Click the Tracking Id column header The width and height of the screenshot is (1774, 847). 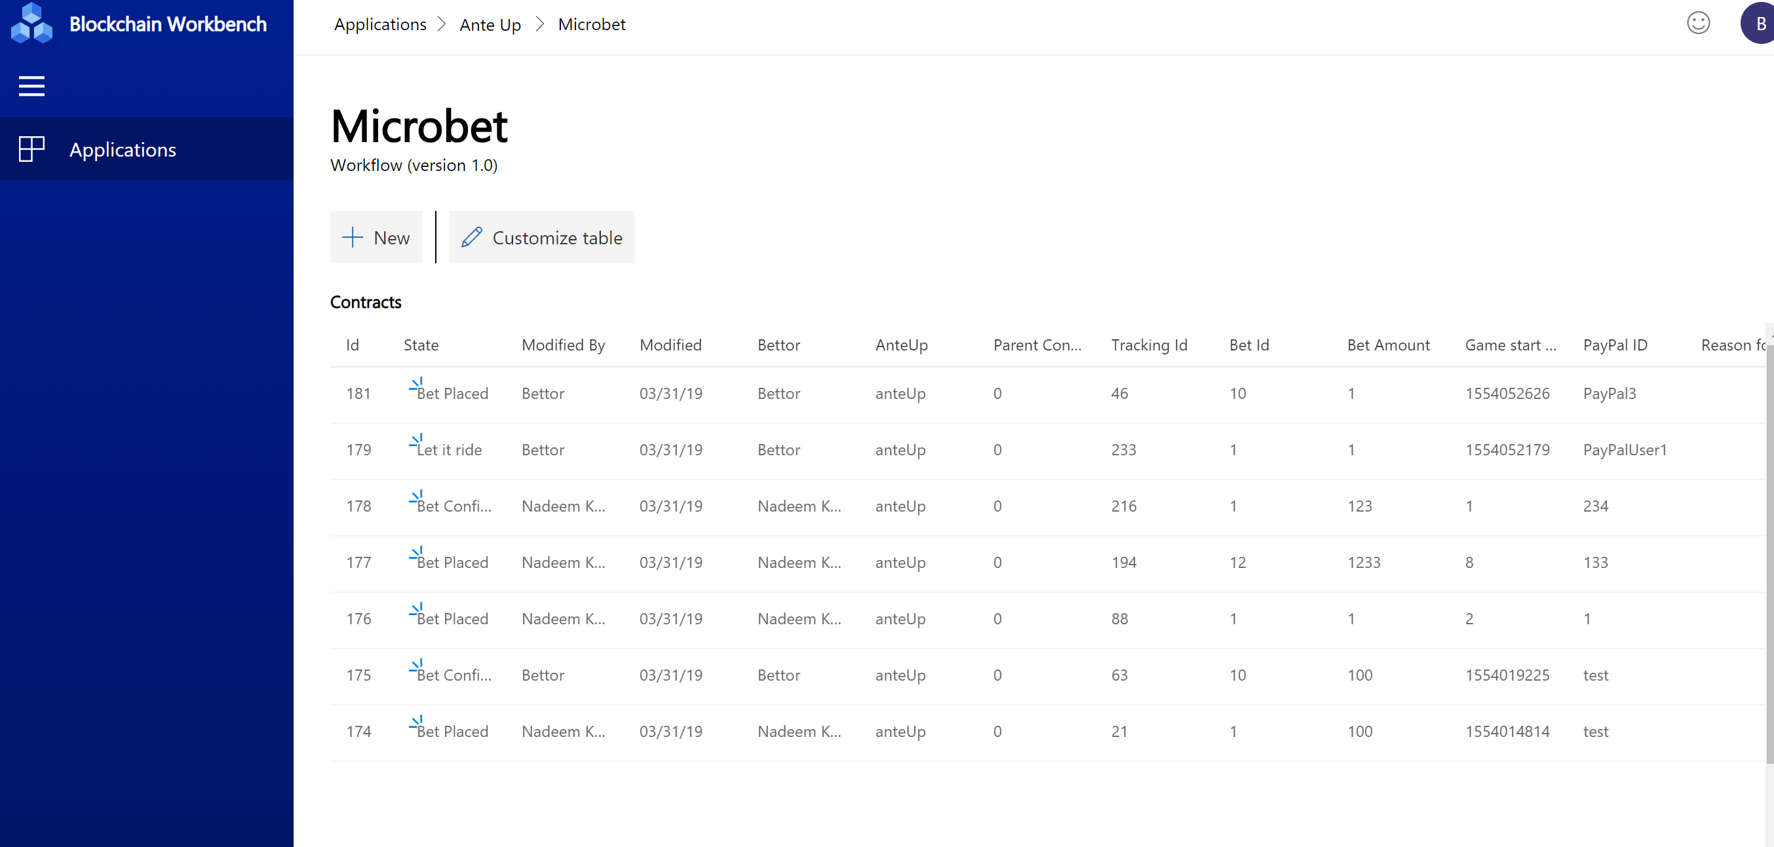(x=1149, y=345)
